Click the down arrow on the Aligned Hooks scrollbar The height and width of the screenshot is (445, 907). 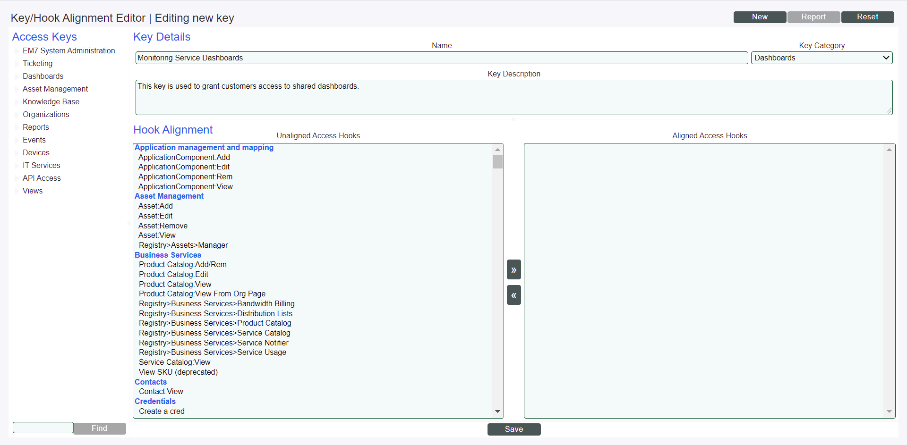coord(889,411)
